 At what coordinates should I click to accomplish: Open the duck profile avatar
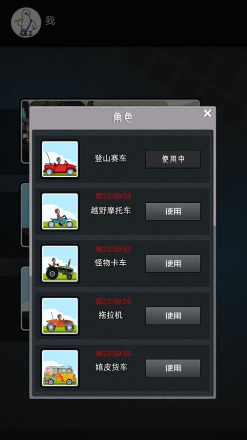point(26,22)
